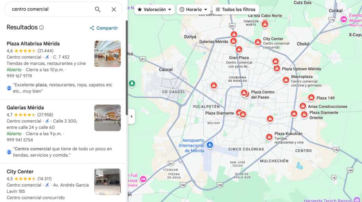
Task: Click the Gran Plaza map label
Action: [239, 58]
